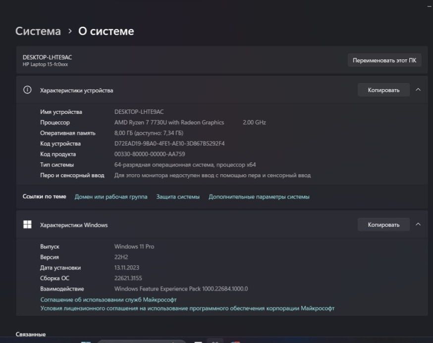Select DESKTOP-LHTE9AC value next to Имя устройства

coord(139,112)
